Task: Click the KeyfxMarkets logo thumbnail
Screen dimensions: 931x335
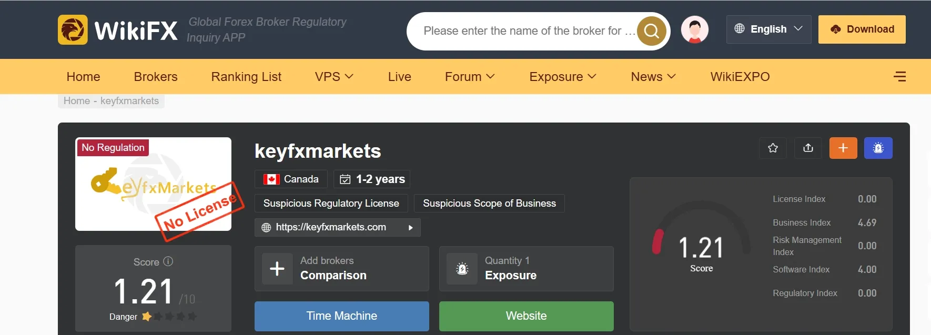Action: [153, 184]
